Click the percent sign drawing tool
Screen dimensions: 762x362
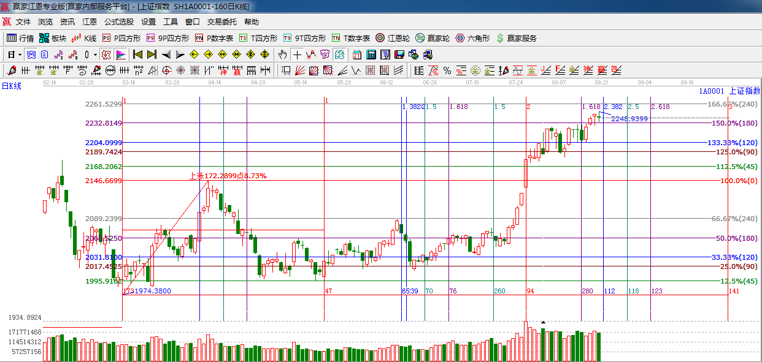tap(447, 70)
